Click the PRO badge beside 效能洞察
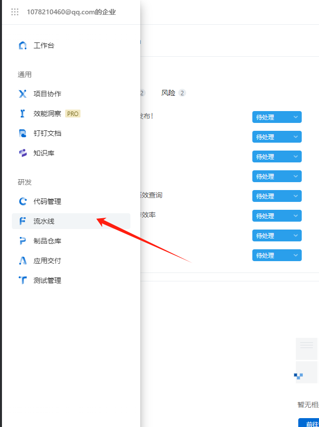 pyautogui.click(x=73, y=114)
